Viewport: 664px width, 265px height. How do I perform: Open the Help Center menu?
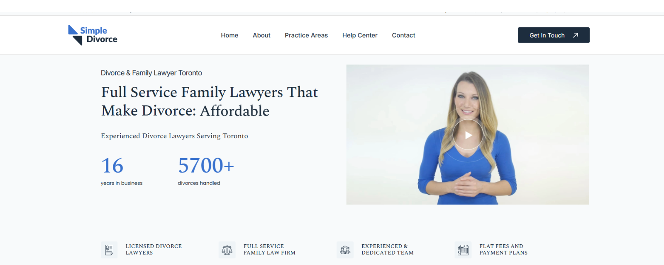tap(360, 35)
